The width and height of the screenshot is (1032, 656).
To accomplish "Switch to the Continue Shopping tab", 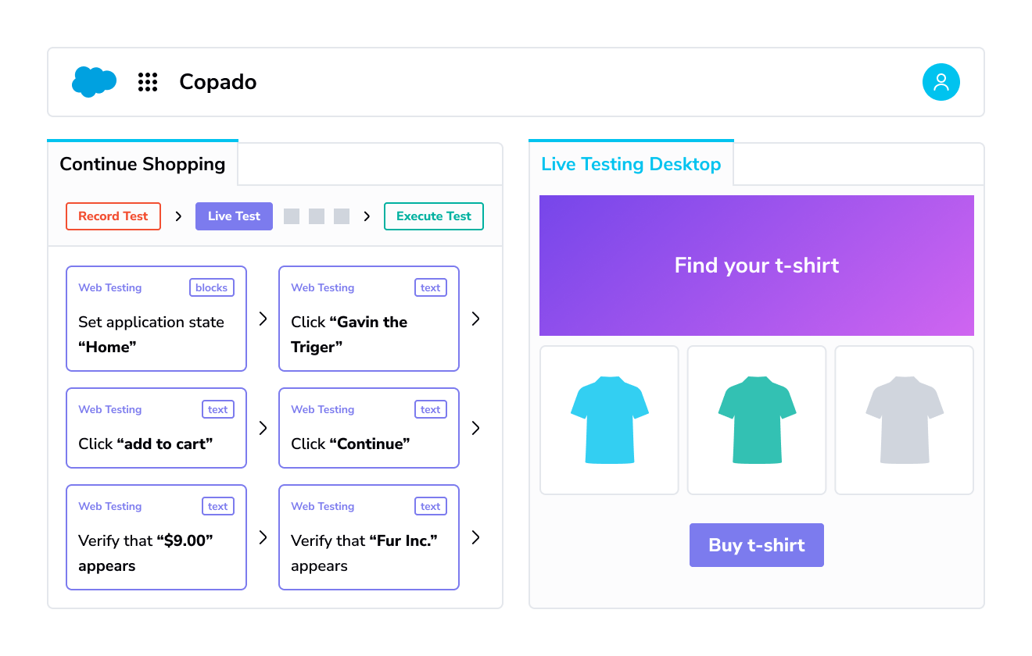I will point(142,164).
